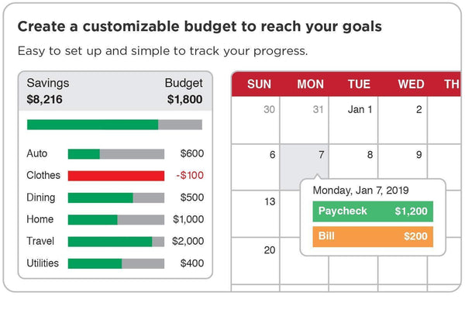Click the red Clothes budget bar

[x=116, y=176]
